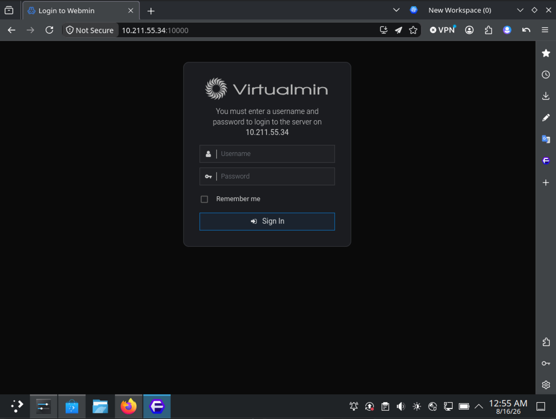Show hidden system tray icons arrow
Viewport: 556px width, 419px height.
pos(479,407)
